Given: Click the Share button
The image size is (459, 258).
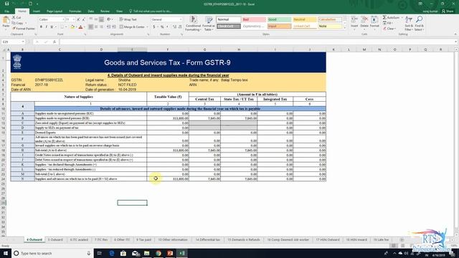Looking at the screenshot, I should pos(447,11).
